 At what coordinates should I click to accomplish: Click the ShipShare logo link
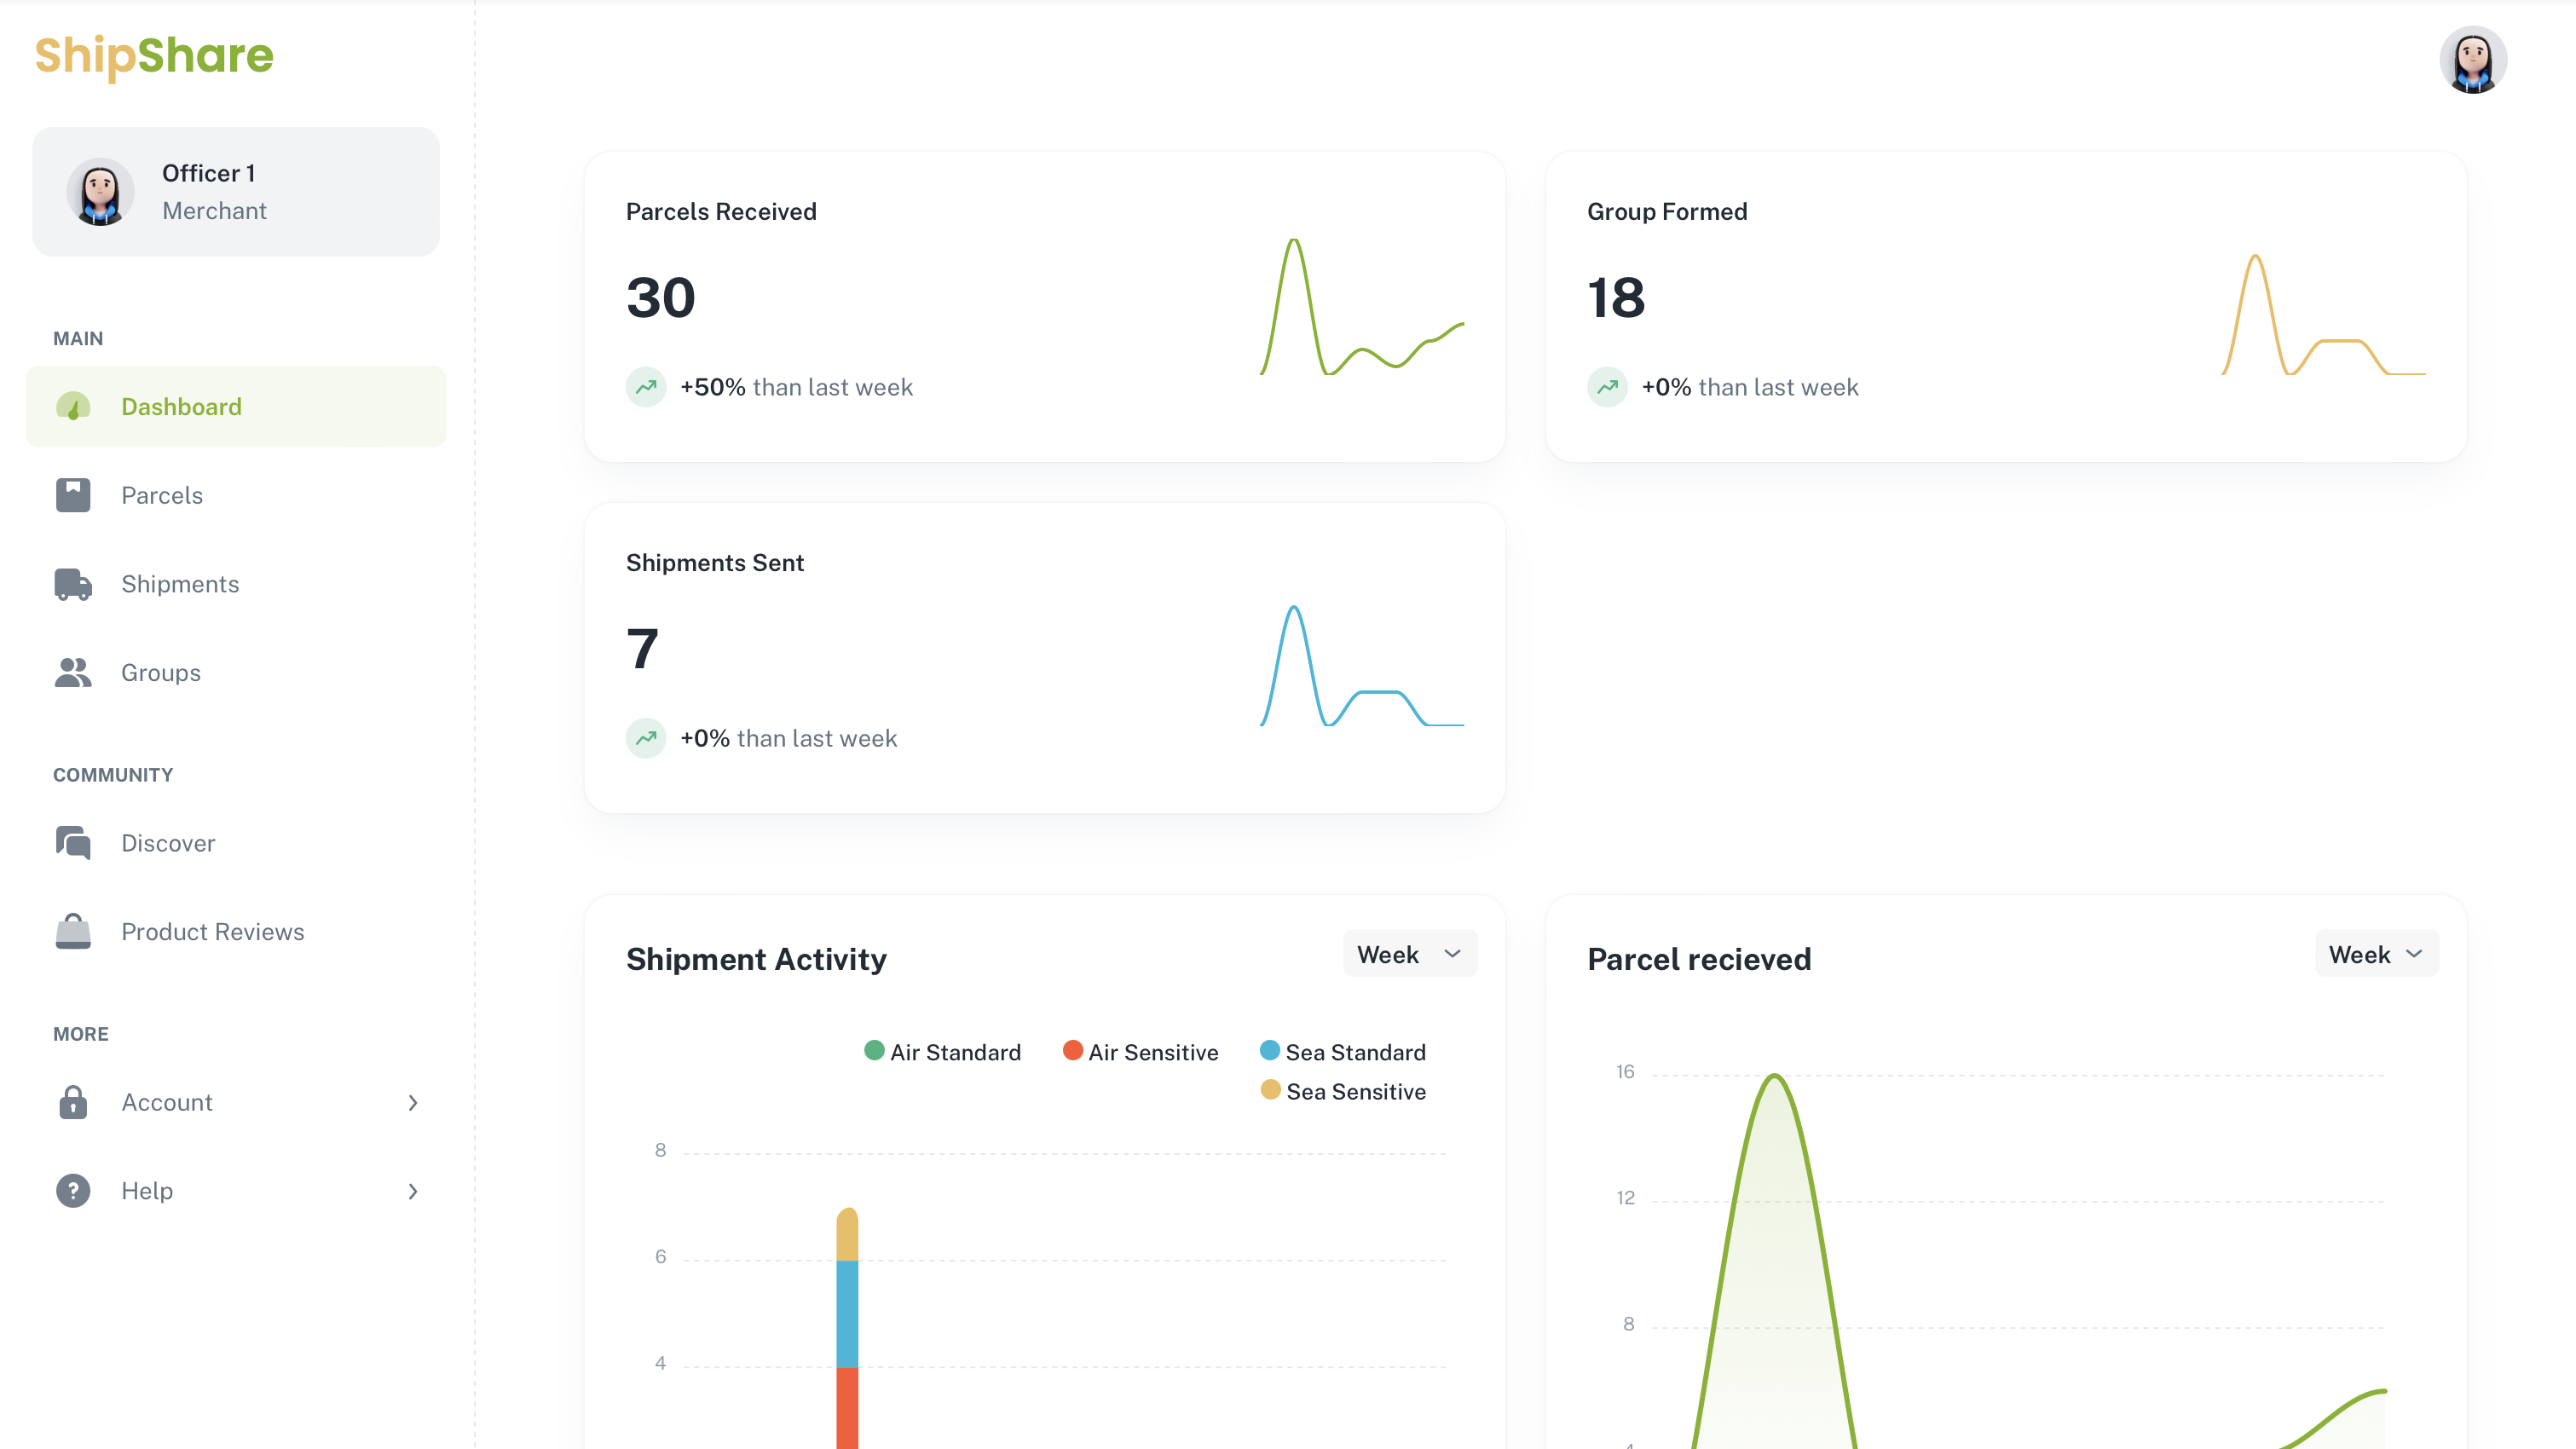pos(154,55)
